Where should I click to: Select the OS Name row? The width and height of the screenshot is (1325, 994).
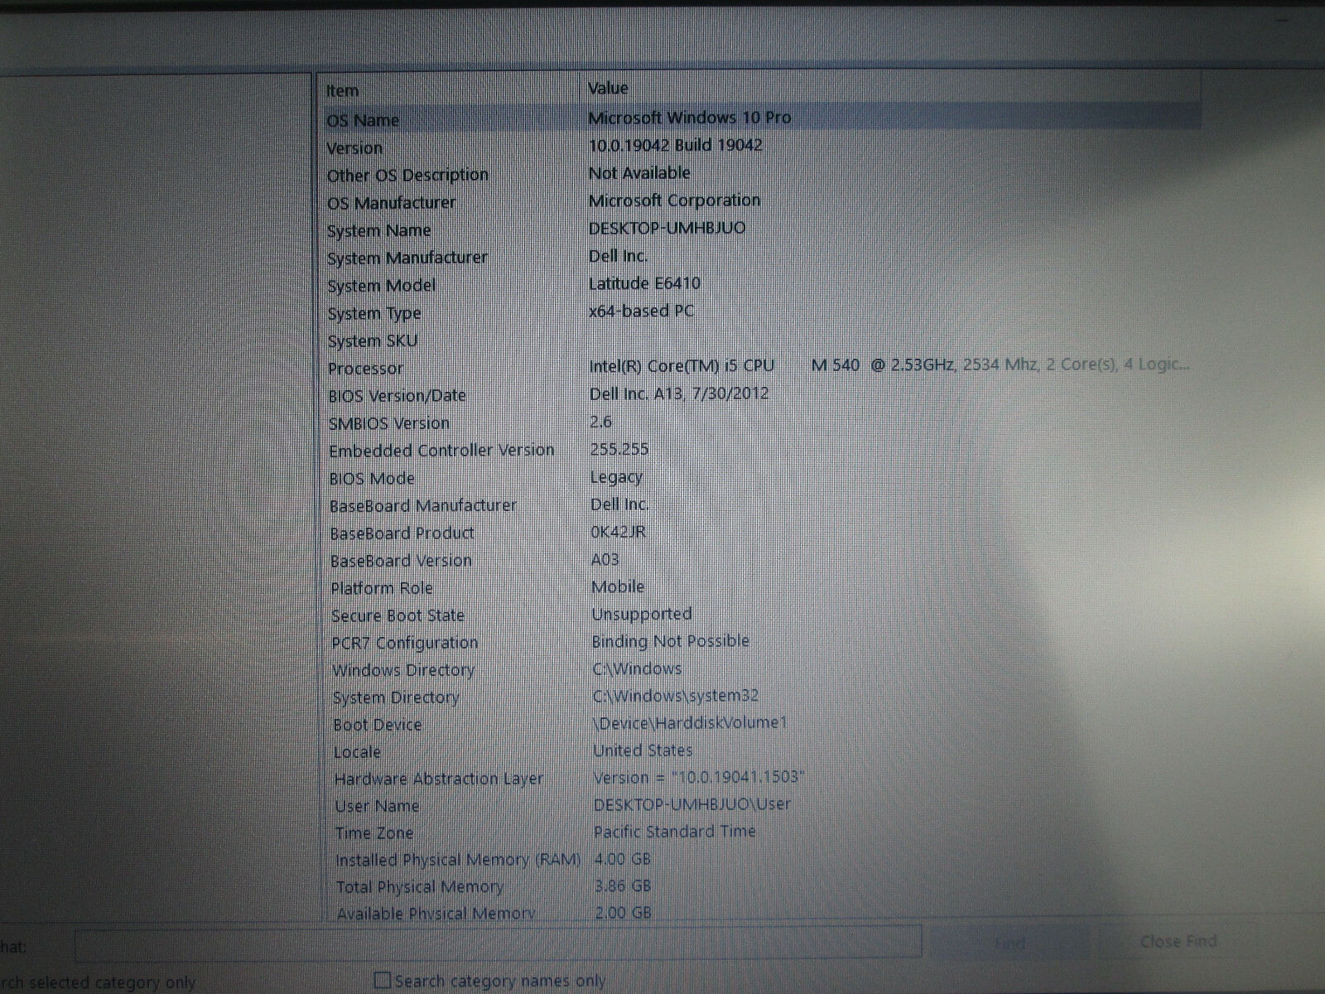760,118
